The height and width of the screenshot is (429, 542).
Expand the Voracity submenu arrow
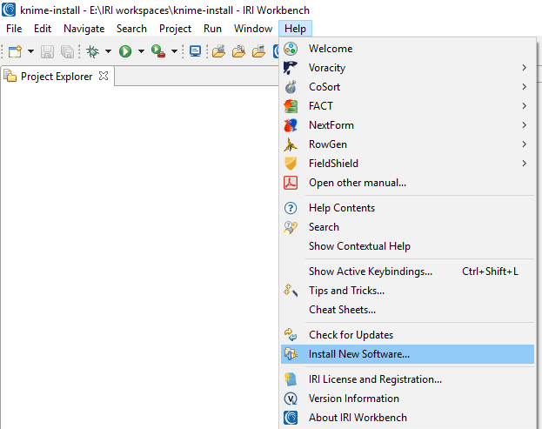[524, 68]
